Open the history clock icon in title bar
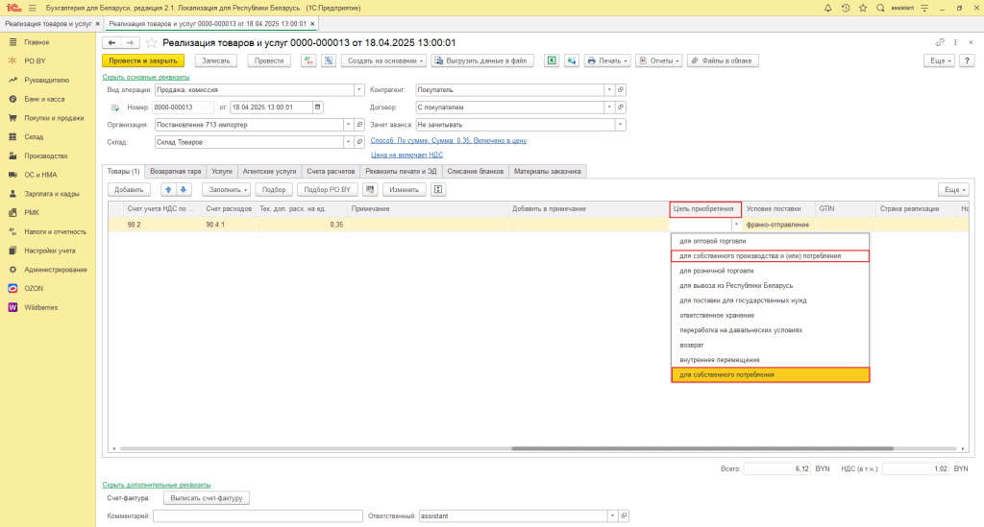Image resolution: width=984 pixels, height=527 pixels. point(845,8)
